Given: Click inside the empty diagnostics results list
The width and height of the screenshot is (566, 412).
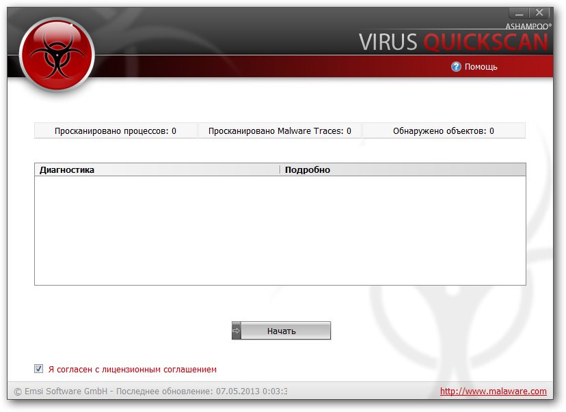Looking at the screenshot, I should 280,230.
